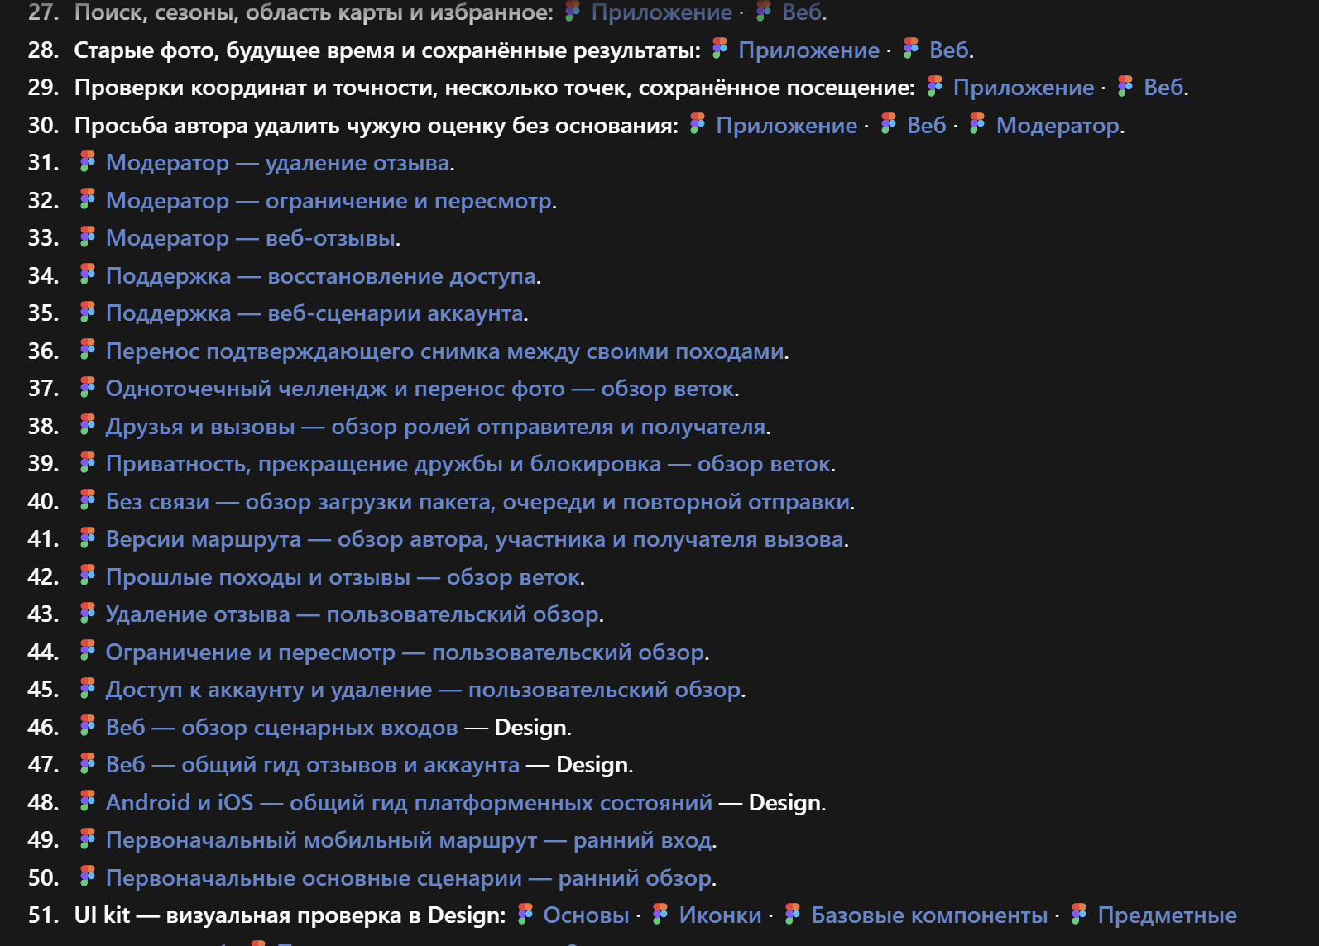Click Figma icon in row 42
The image size is (1319, 946).
[x=88, y=576]
